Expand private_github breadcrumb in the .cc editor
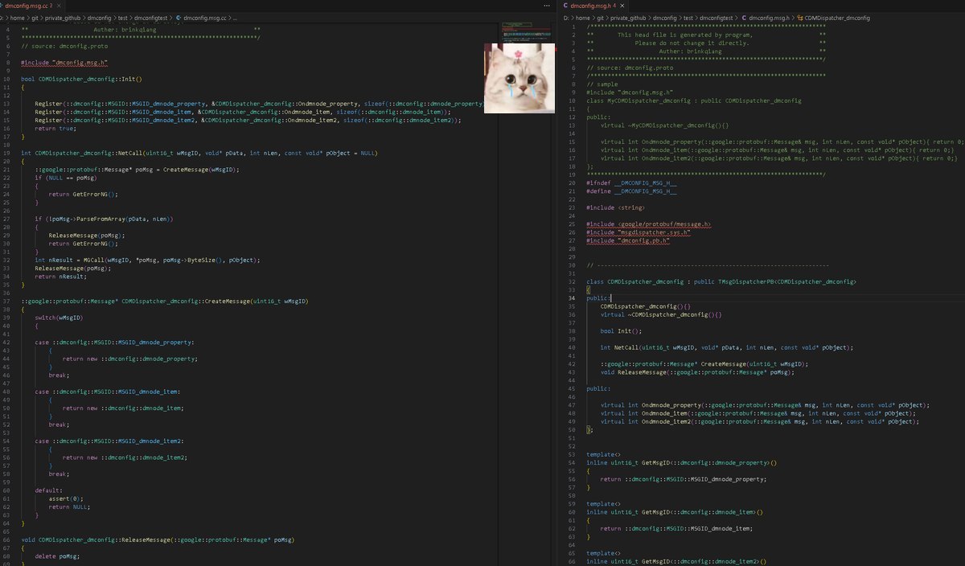This screenshot has width=965, height=566. click(63, 18)
